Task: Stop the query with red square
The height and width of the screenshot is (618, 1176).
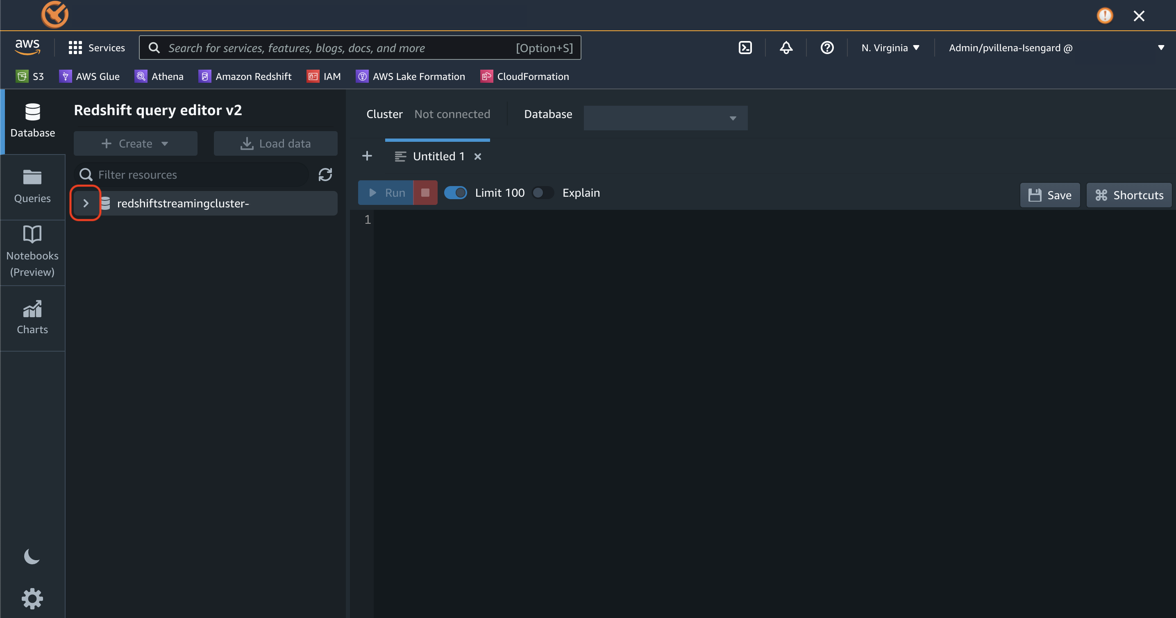Action: tap(425, 193)
